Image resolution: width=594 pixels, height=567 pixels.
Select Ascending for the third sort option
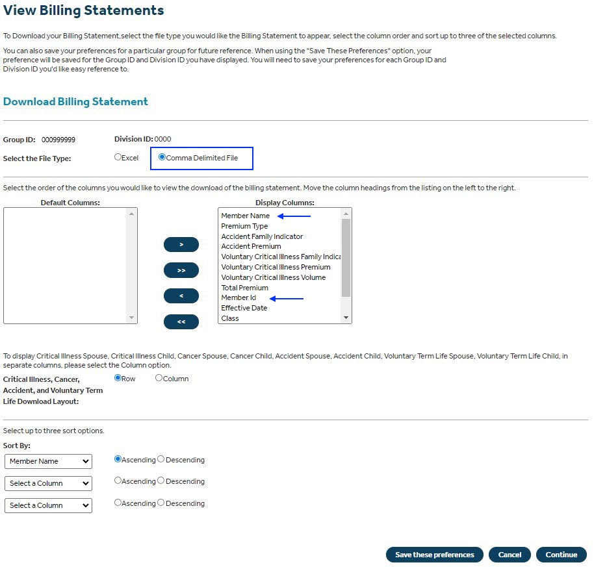pyautogui.click(x=118, y=503)
